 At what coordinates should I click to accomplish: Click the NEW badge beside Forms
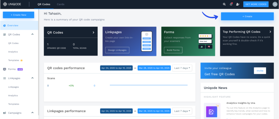point(20,69)
